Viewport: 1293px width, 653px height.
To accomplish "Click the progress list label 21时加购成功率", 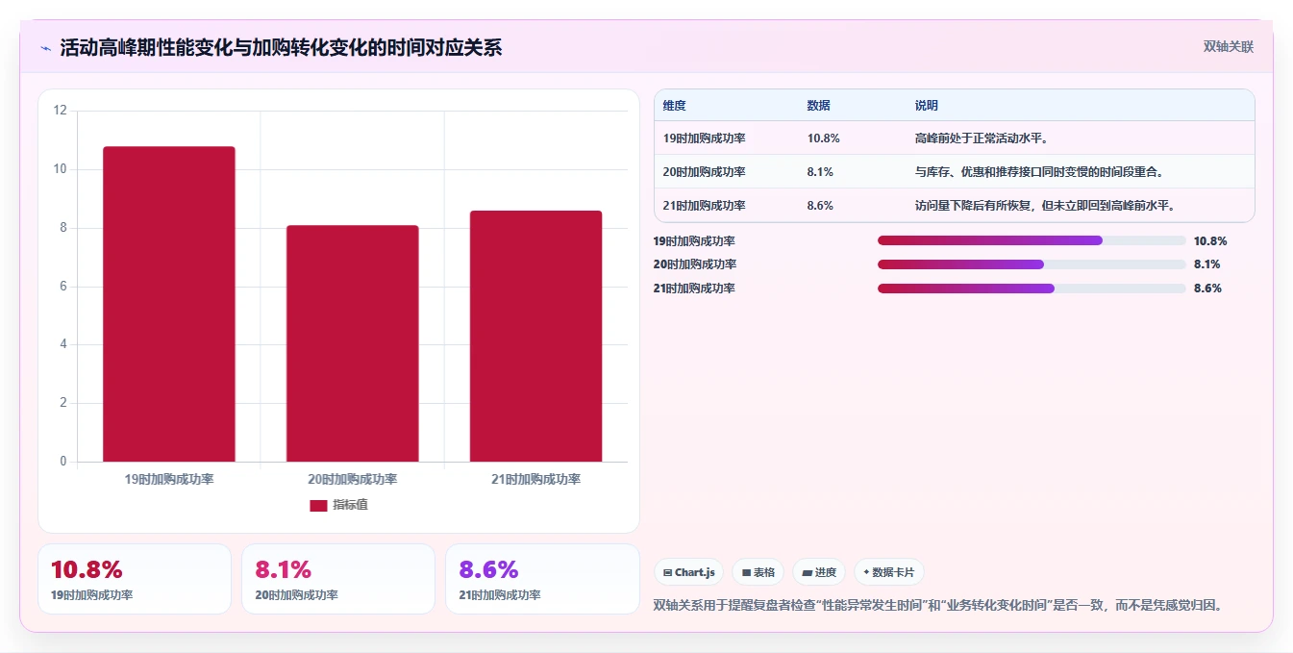I will point(694,289).
